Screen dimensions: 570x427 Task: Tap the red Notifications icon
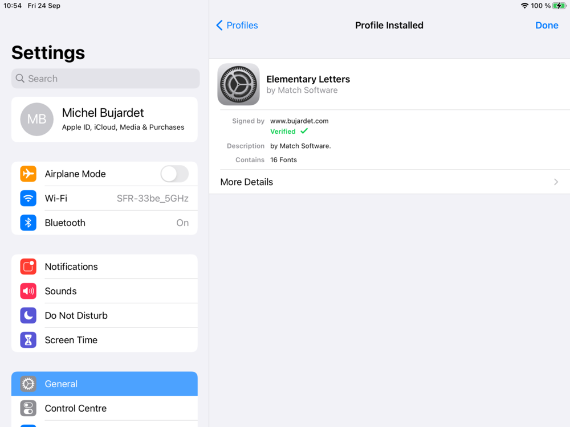point(28,266)
